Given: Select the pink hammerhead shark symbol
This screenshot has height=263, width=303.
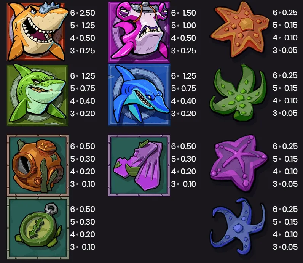Looking at the screenshot, I should click(139, 32).
